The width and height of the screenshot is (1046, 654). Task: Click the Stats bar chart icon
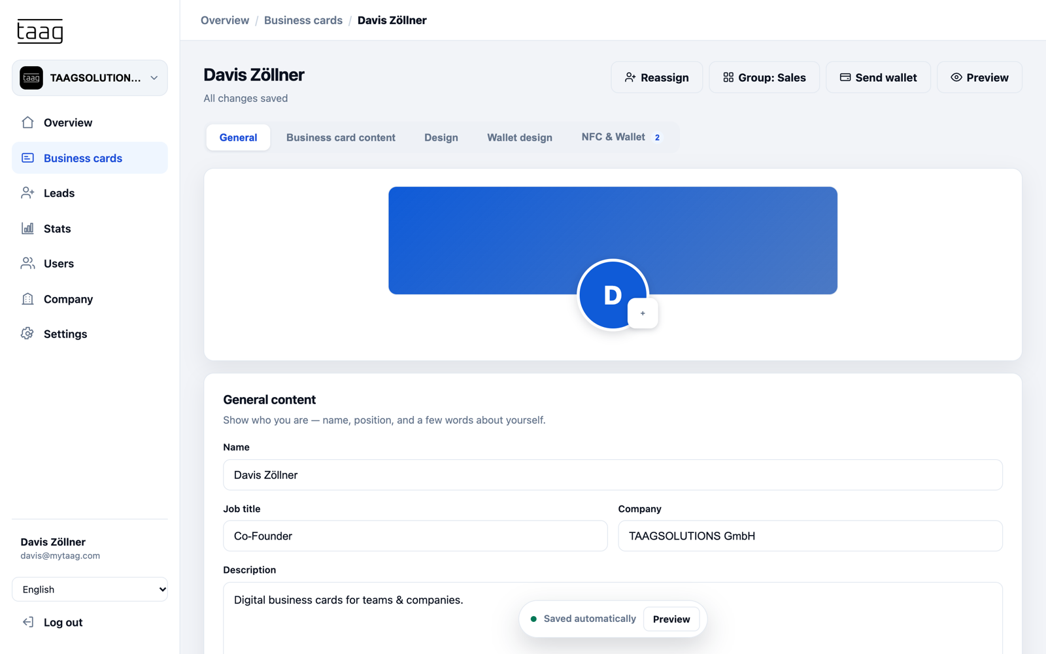[27, 228]
